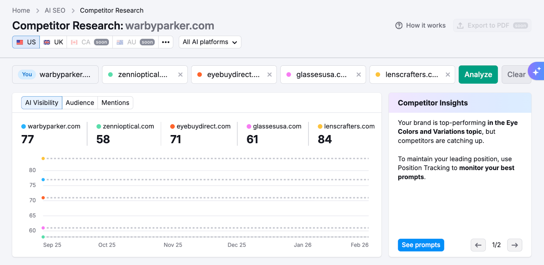Switch to the Audience tab
This screenshot has height=265, width=544.
80,103
